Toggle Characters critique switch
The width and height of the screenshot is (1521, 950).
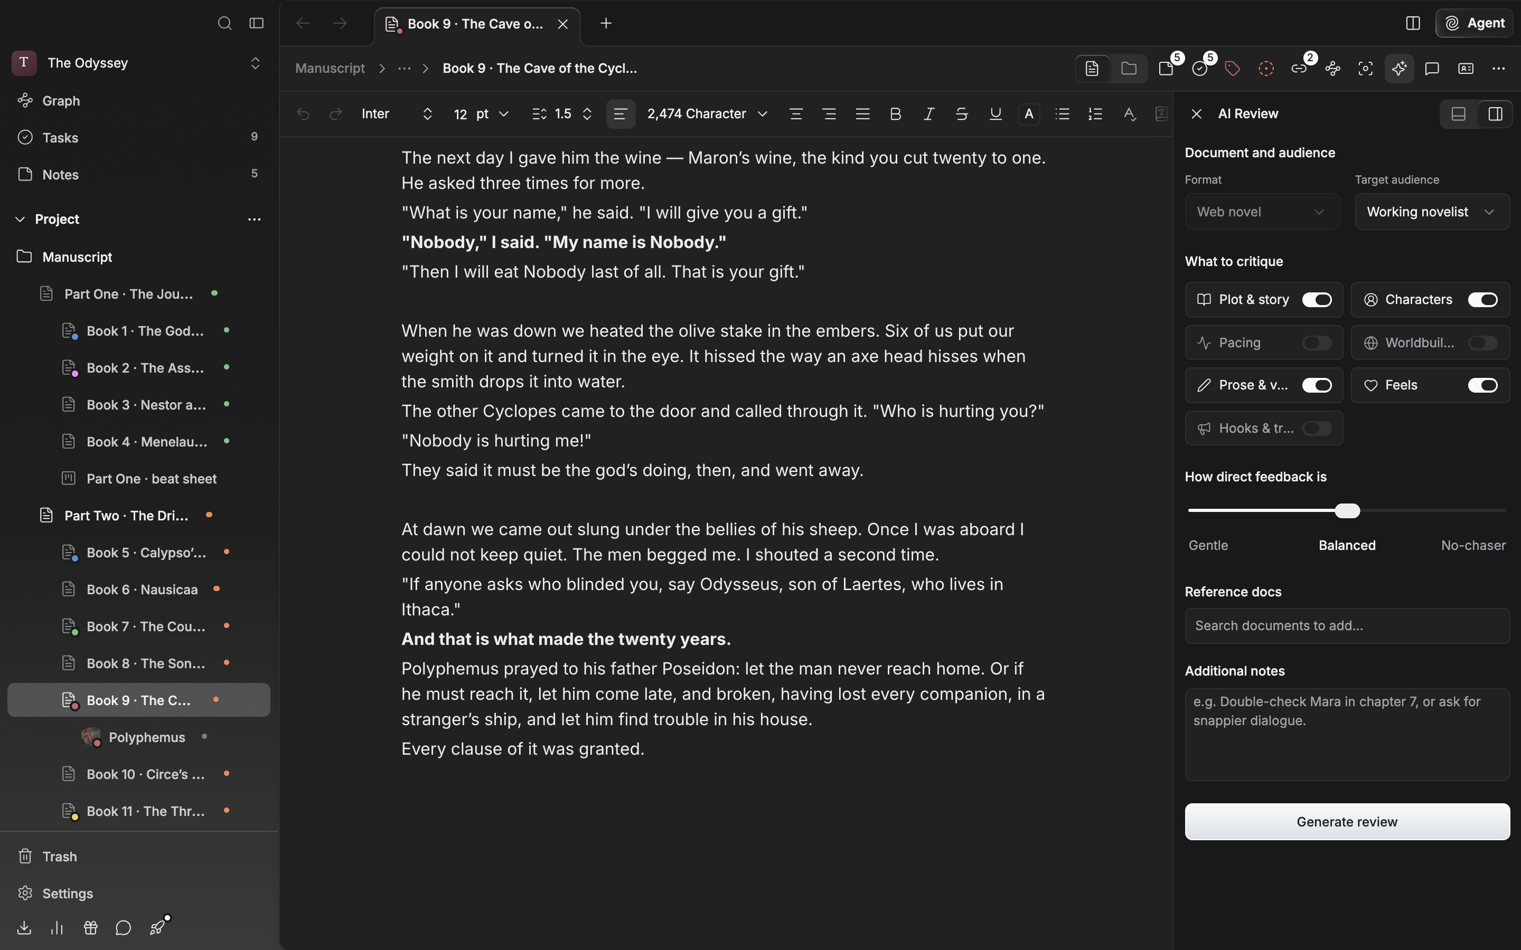pos(1482,300)
